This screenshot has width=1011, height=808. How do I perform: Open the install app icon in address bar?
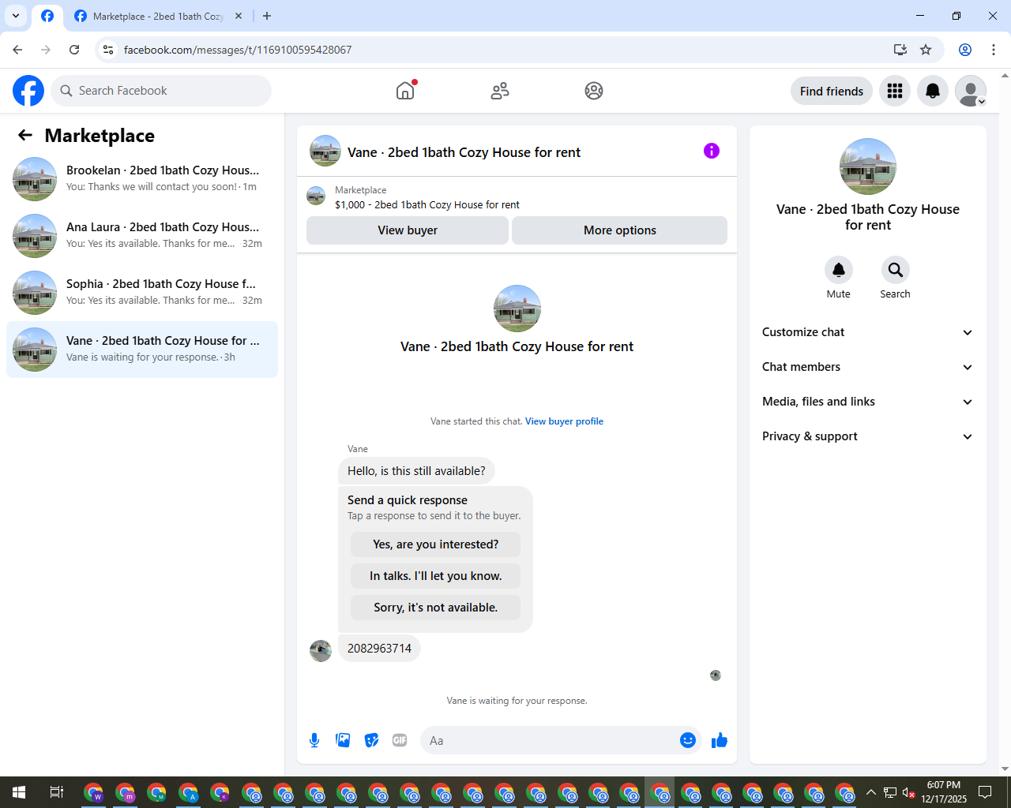[x=900, y=50]
